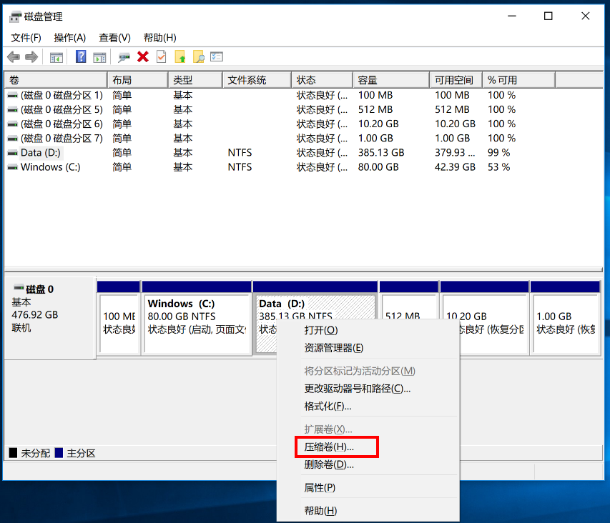Open the 查看(V) menu

[x=114, y=38]
